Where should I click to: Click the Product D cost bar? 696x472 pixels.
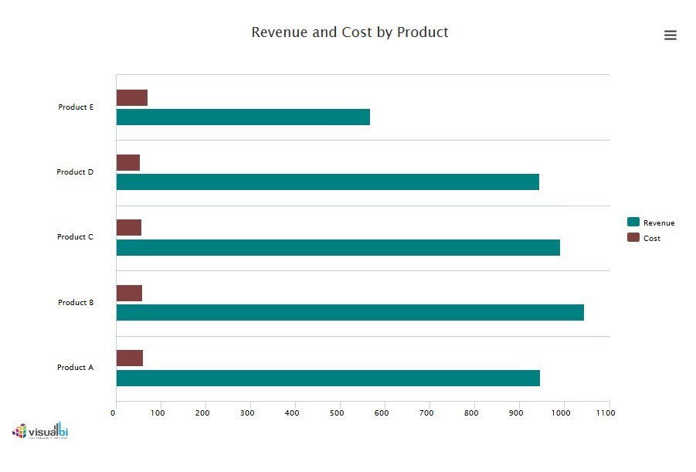[127, 163]
